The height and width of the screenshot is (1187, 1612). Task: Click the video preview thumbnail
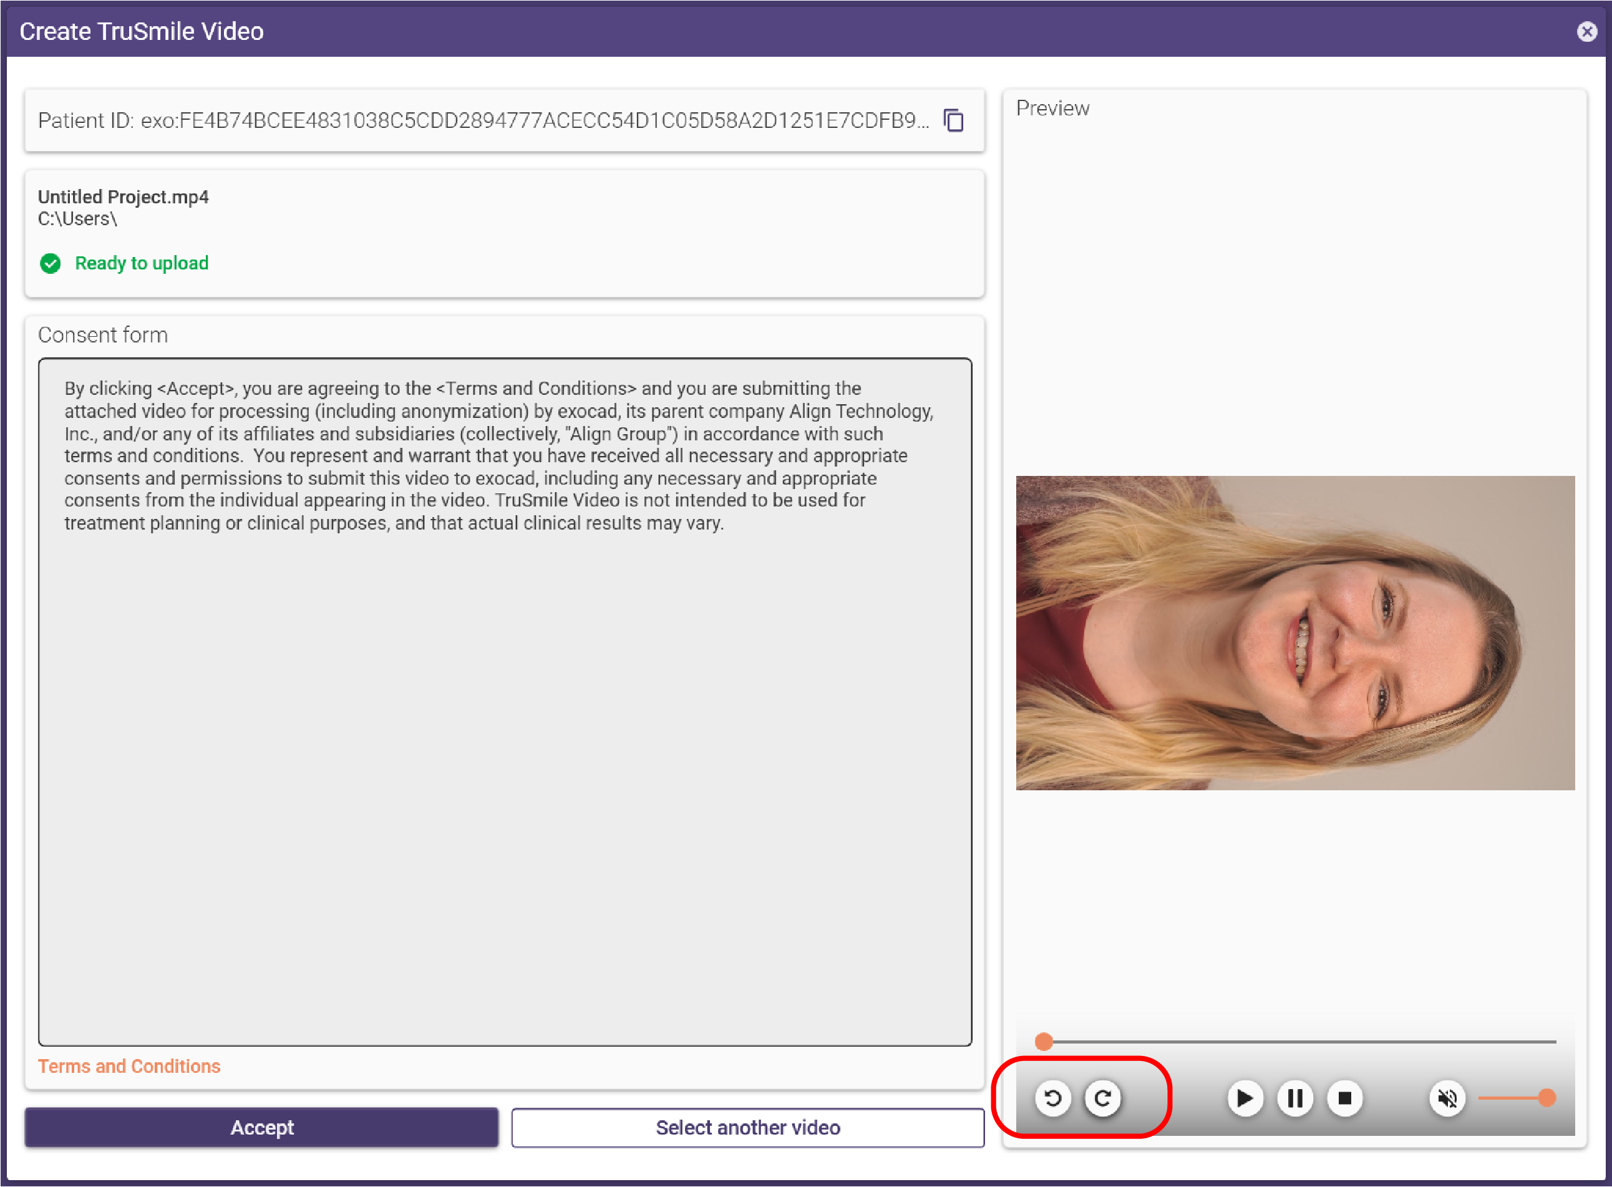pos(1295,633)
